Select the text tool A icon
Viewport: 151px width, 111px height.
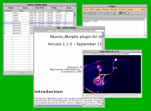click(x=114, y=13)
